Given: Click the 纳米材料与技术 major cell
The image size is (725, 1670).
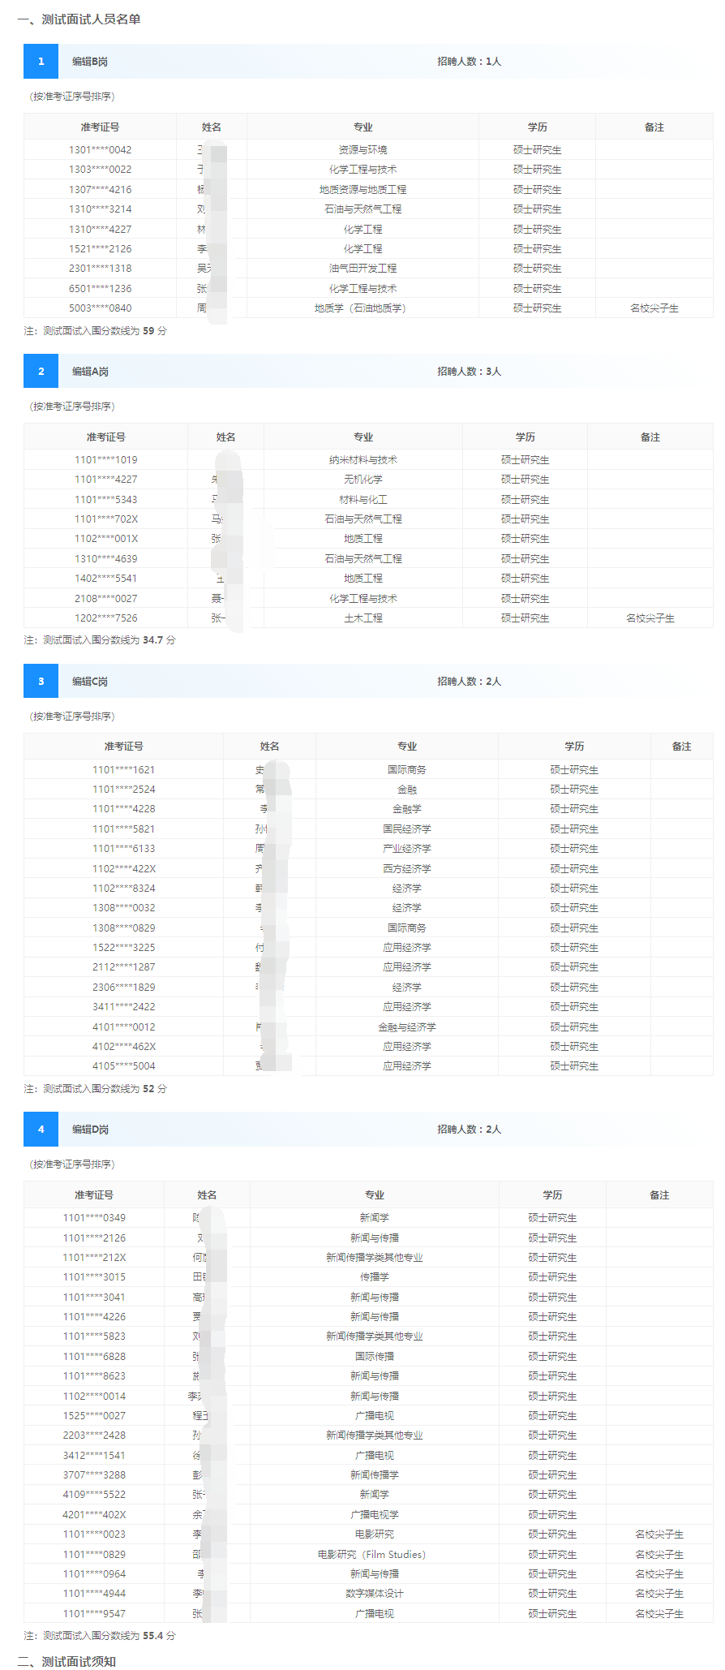Looking at the screenshot, I should (x=362, y=460).
